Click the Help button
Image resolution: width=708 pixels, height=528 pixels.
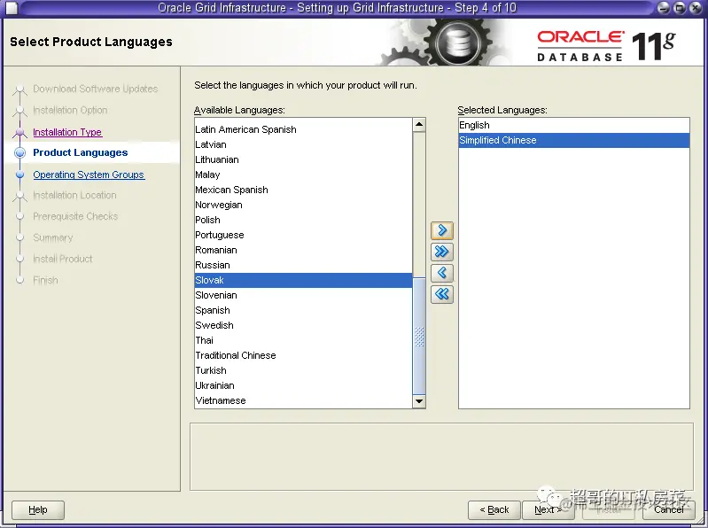pyautogui.click(x=38, y=510)
